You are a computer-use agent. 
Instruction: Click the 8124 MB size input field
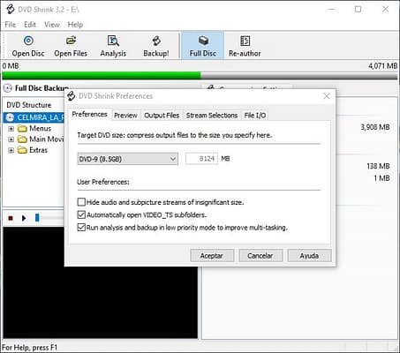[x=201, y=159]
